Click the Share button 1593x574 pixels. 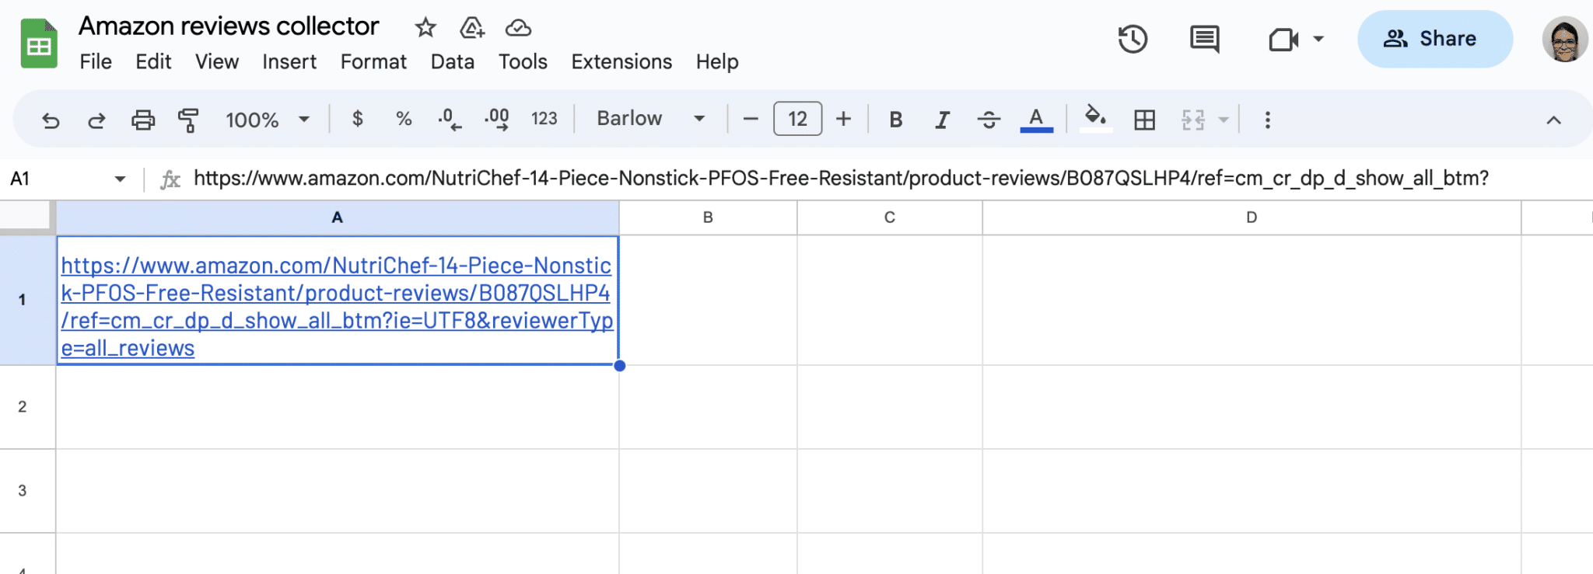1435,39
